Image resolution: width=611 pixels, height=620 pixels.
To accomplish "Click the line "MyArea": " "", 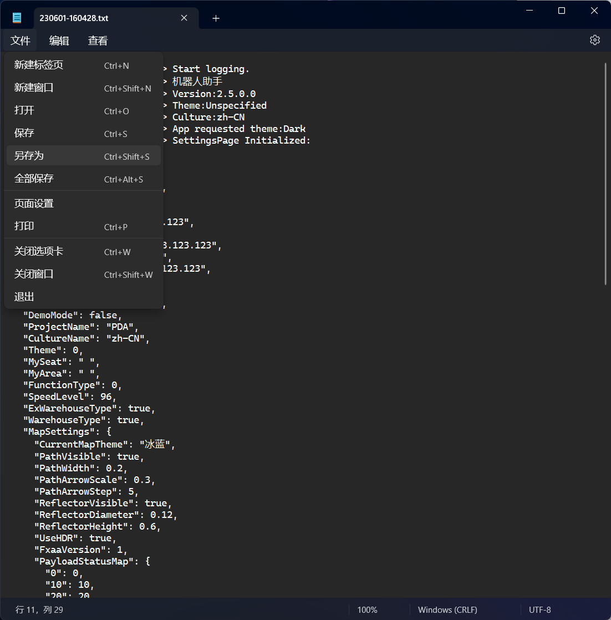I will coord(61,373).
